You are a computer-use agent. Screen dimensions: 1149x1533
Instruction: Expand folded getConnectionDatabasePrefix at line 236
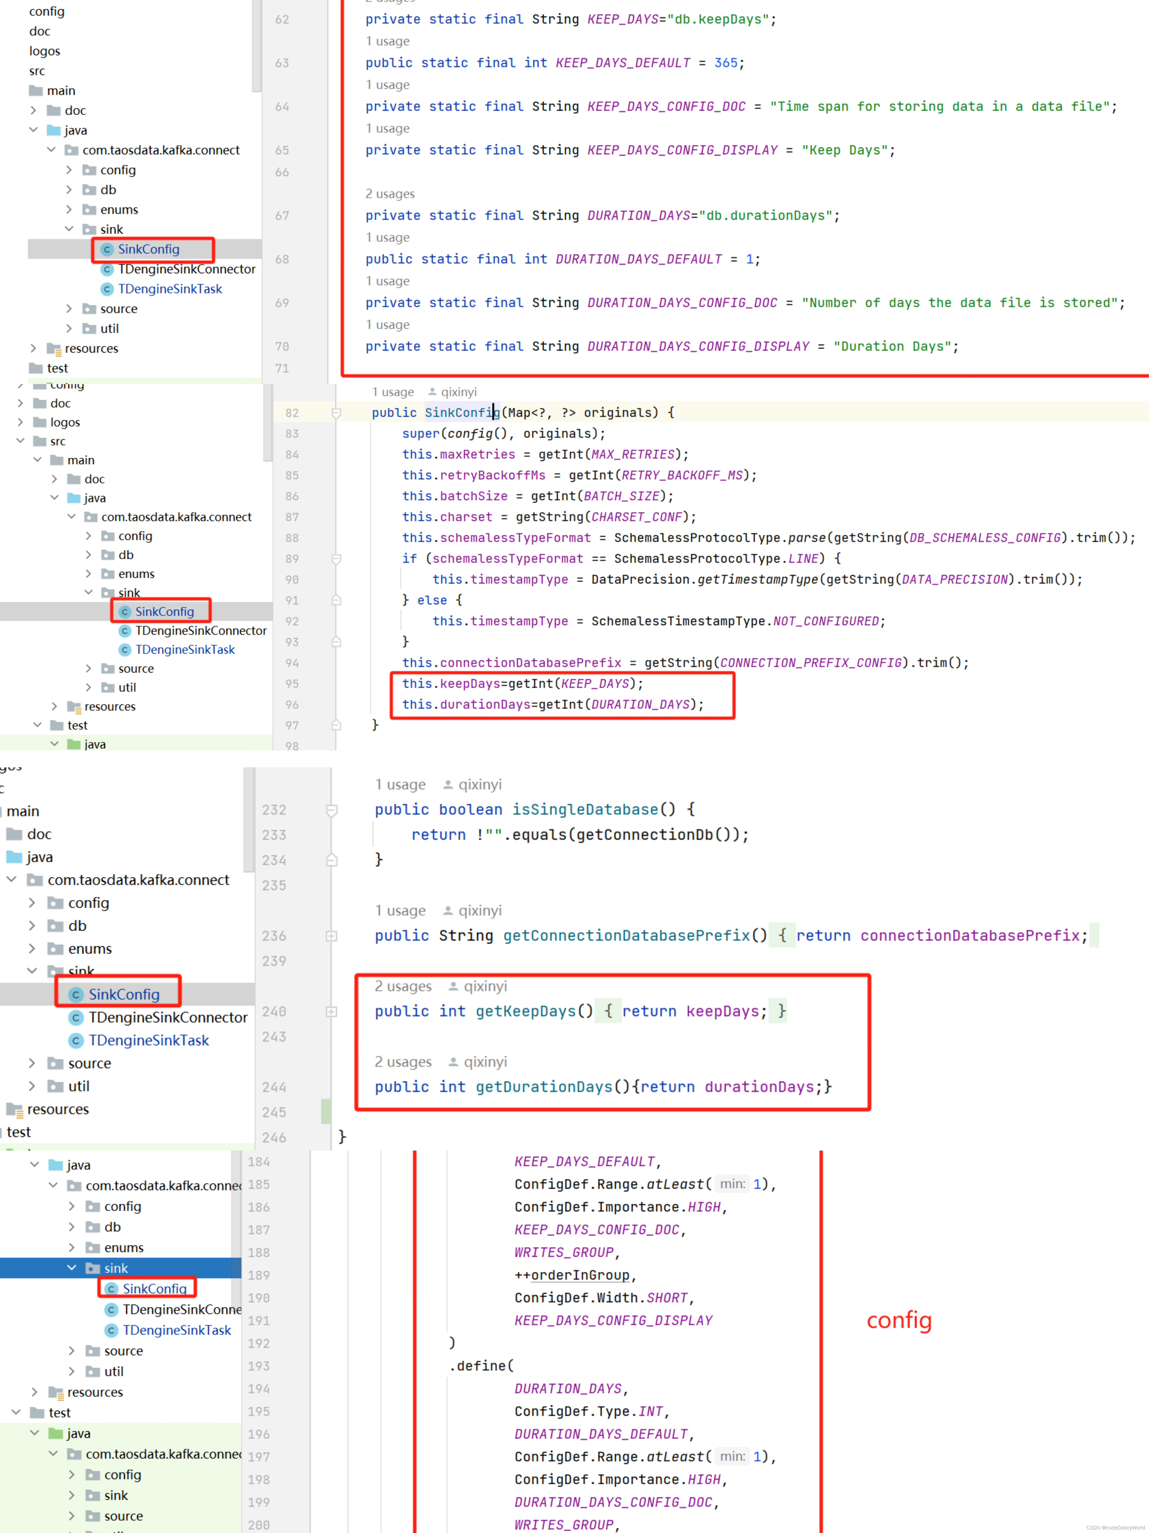click(332, 936)
